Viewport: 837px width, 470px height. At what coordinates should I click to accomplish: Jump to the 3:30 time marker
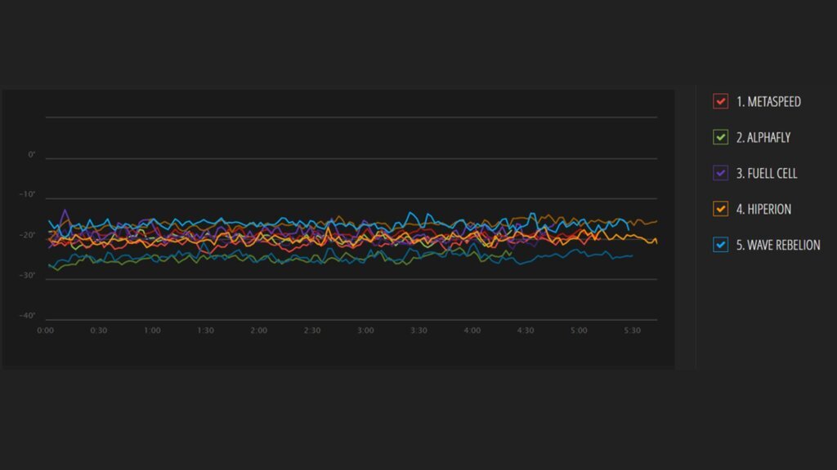[x=418, y=331]
